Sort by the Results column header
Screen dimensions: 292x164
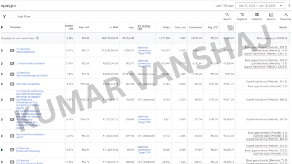click(x=283, y=27)
